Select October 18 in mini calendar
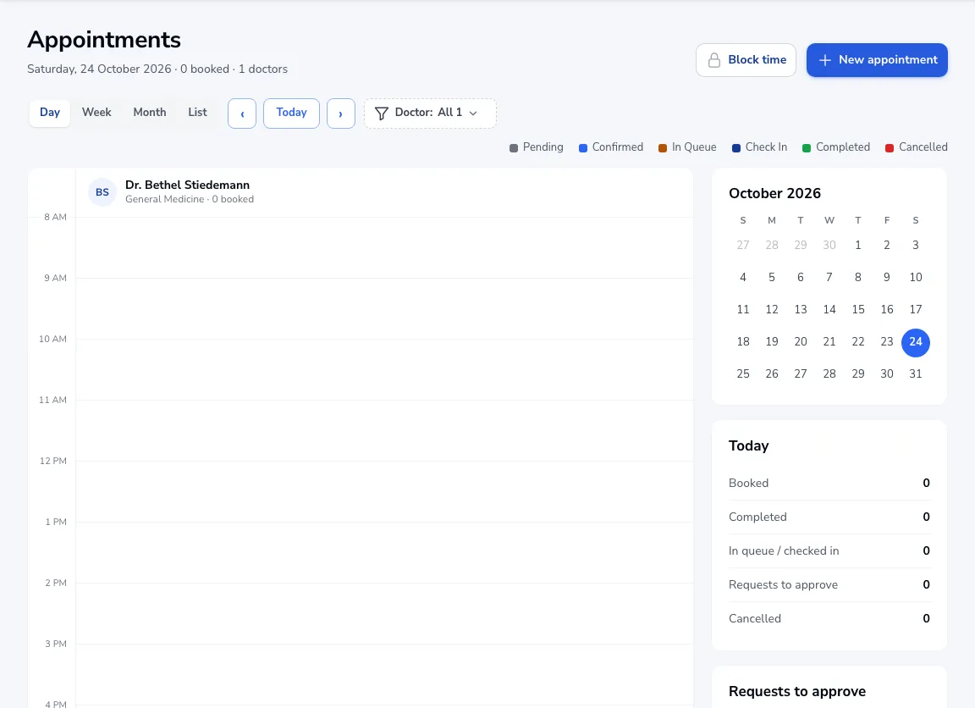 (743, 342)
